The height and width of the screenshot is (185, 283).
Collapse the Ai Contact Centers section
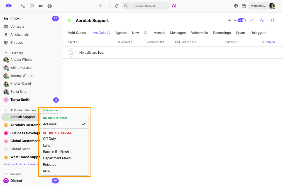[6, 110]
